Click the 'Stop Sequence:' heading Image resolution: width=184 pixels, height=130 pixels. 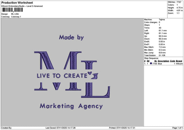151,58
